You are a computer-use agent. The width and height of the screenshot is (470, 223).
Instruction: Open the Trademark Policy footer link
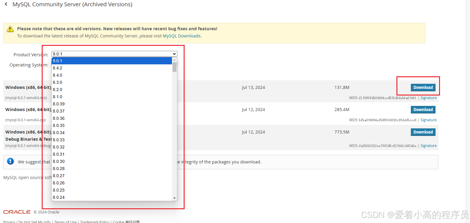95,222
